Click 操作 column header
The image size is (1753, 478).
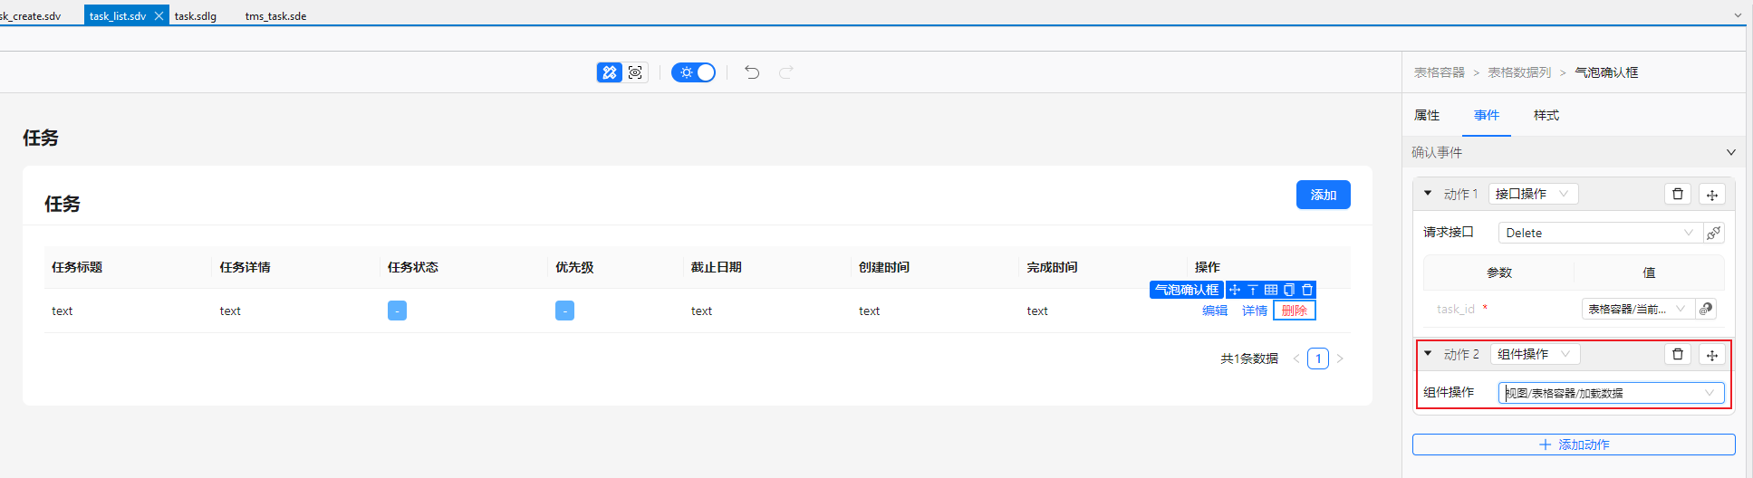pyautogui.click(x=1208, y=267)
